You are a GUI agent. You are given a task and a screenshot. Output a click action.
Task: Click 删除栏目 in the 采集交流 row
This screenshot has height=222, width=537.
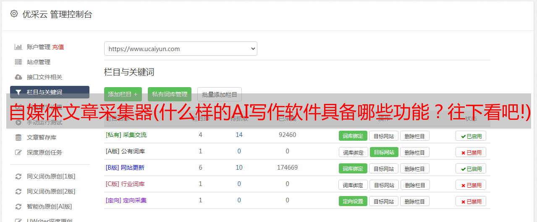(x=414, y=136)
